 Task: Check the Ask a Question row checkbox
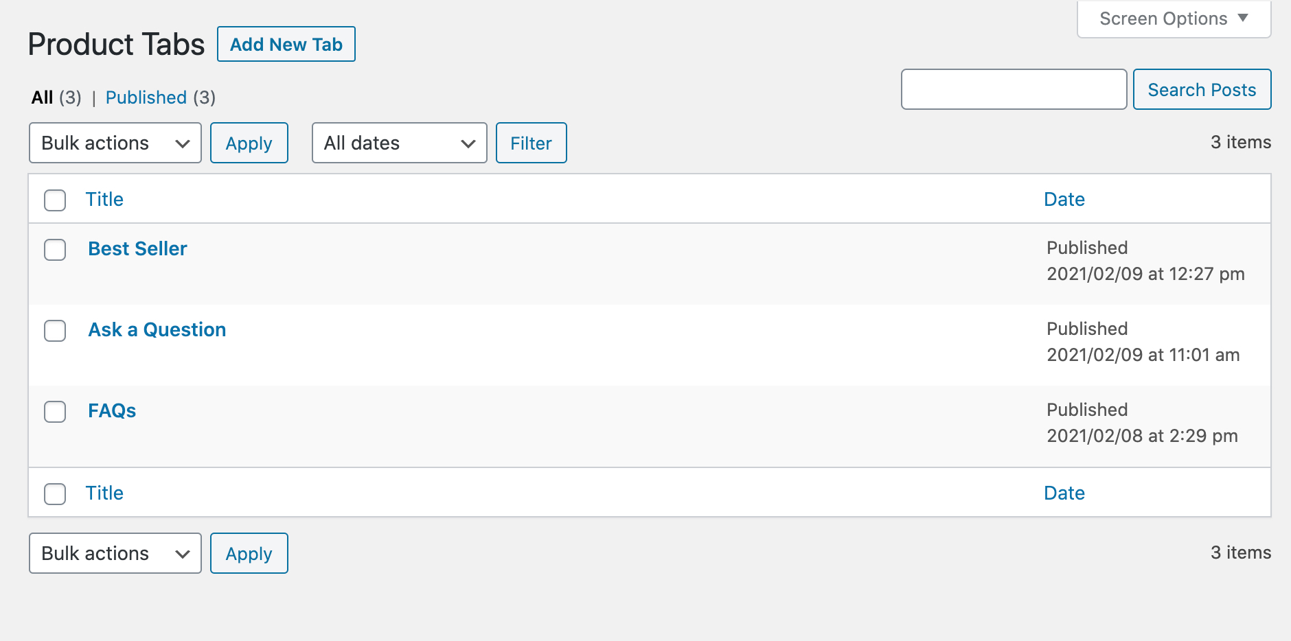click(x=54, y=331)
